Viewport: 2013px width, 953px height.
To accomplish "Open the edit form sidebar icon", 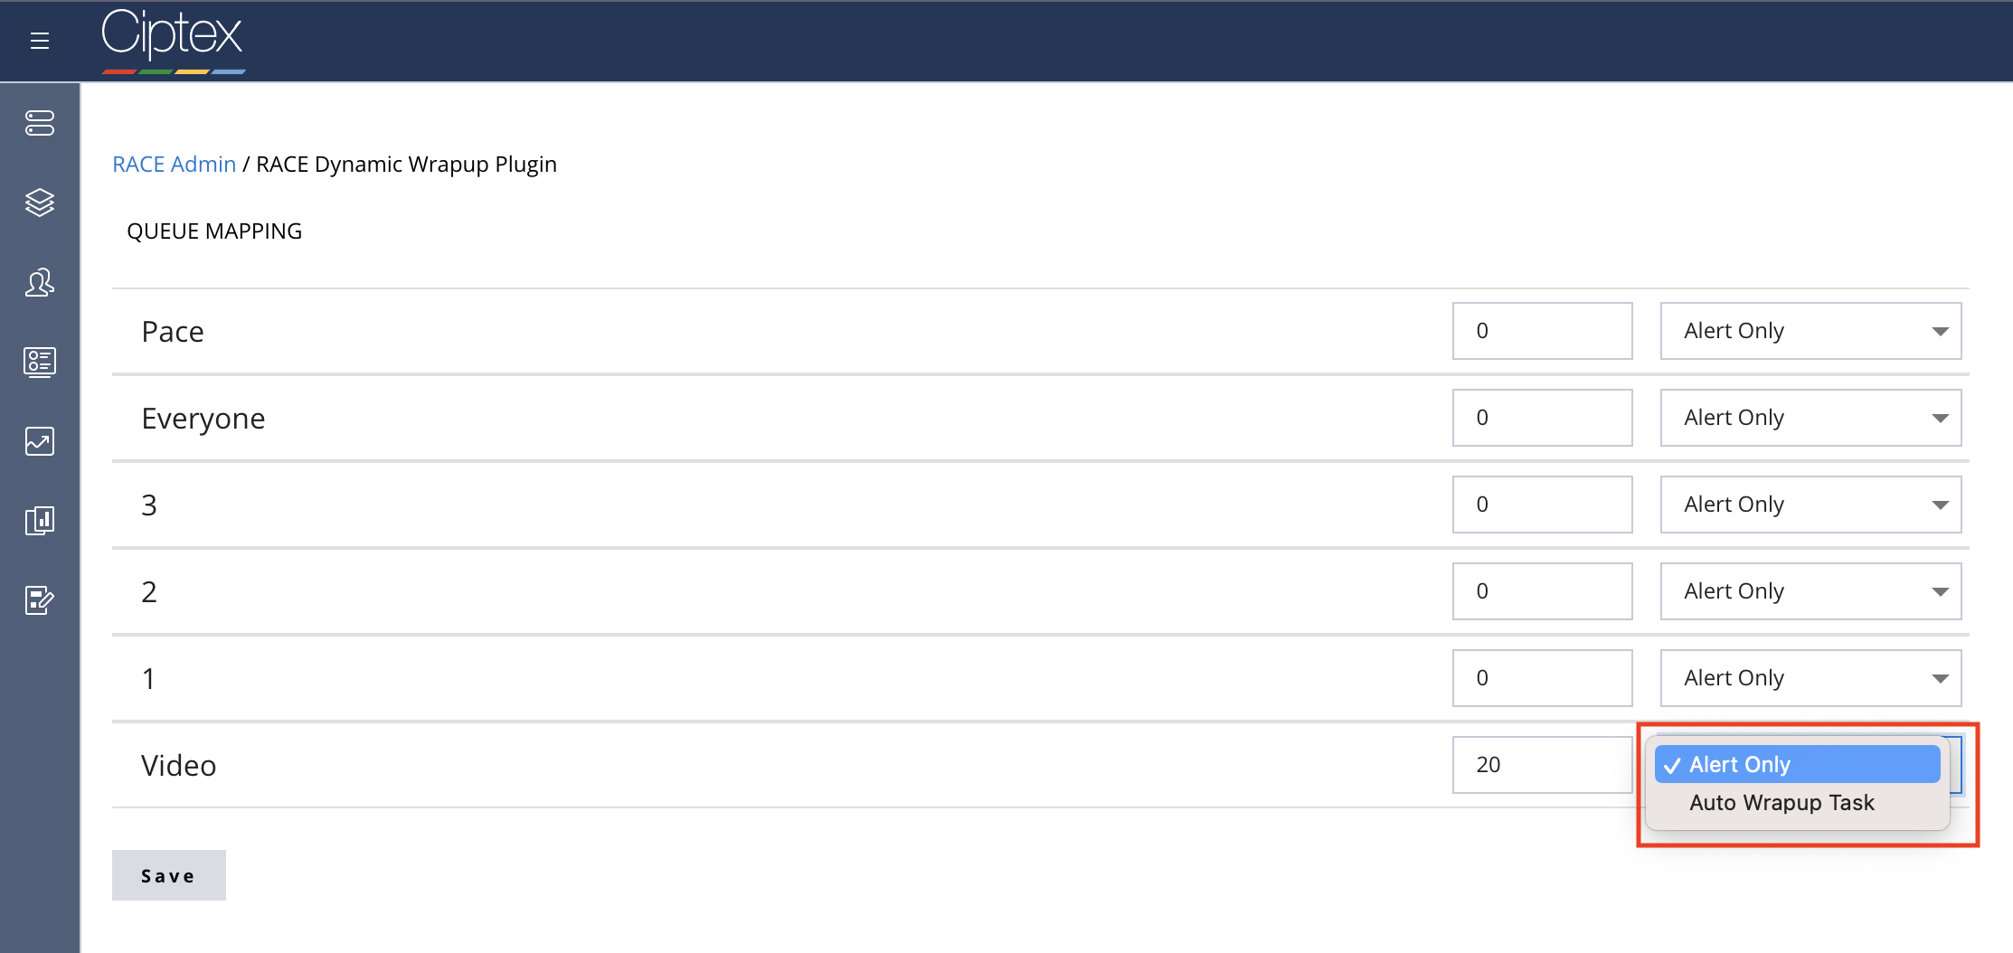I will pyautogui.click(x=40, y=599).
